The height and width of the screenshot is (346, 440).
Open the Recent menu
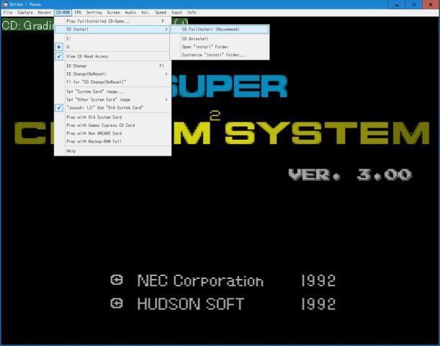click(x=45, y=12)
